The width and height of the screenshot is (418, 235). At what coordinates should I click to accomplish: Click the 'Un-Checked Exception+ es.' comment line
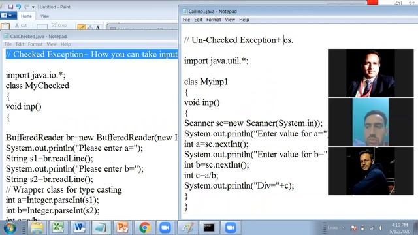point(238,40)
